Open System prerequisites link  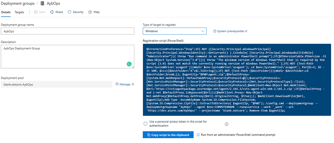coord(230,31)
